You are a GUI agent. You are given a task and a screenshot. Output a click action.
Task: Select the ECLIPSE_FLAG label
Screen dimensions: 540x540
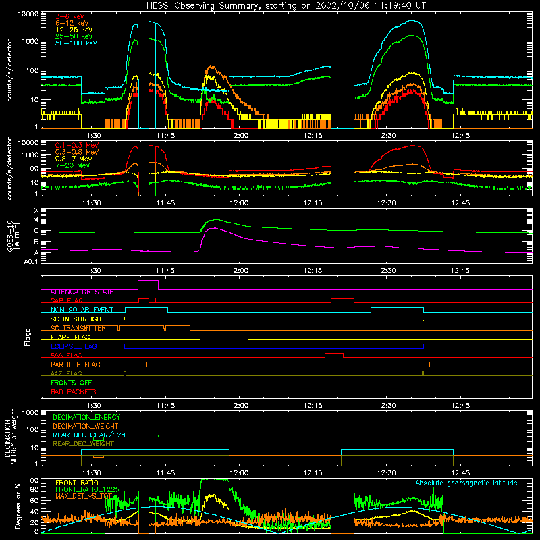click(74, 346)
